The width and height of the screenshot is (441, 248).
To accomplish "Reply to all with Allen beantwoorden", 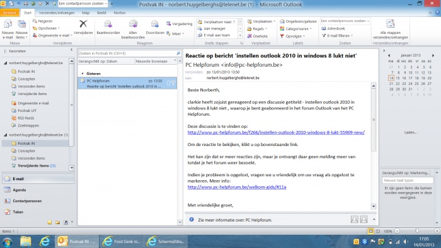I will click(133, 30).
